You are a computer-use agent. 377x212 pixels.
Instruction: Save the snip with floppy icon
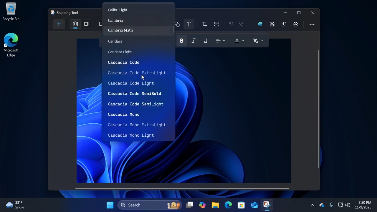(x=272, y=24)
